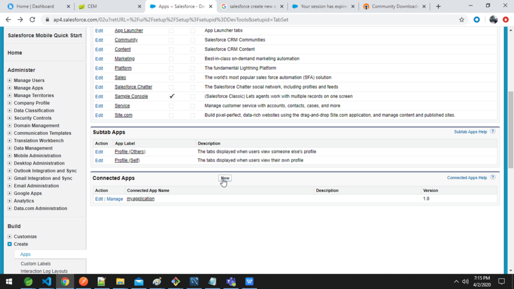This screenshot has width=514, height=289.
Task: Click Manage link for myapplication
Action: [115, 199]
